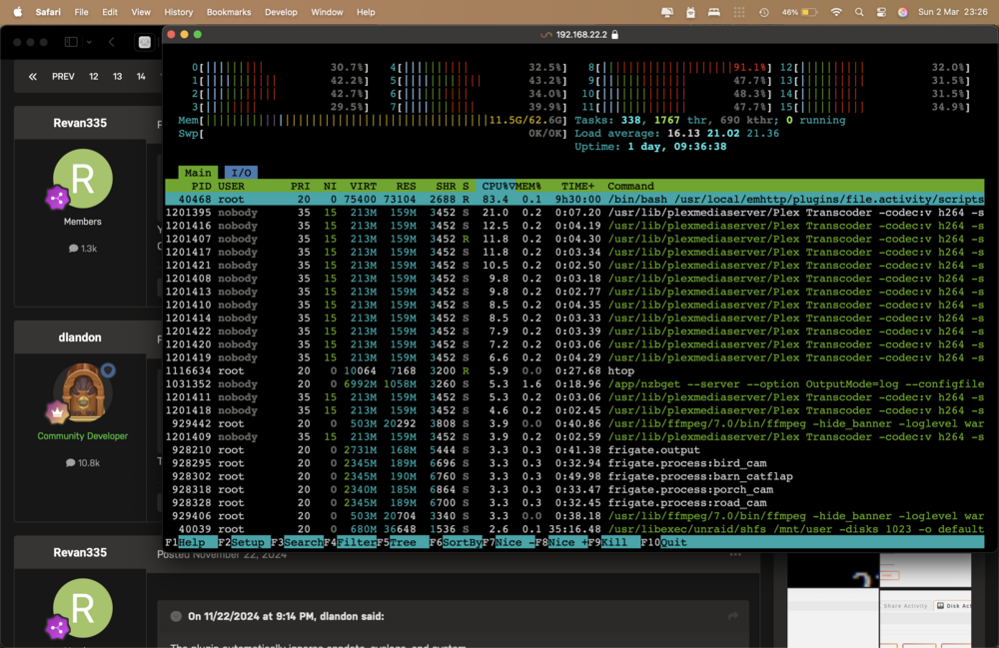
Task: Sort by Command column header
Action: point(630,186)
